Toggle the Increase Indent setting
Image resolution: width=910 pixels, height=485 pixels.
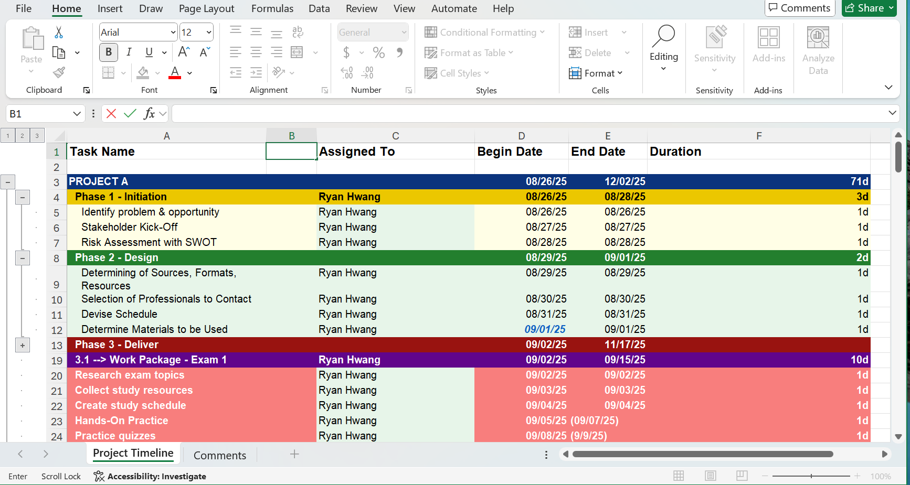(257, 73)
